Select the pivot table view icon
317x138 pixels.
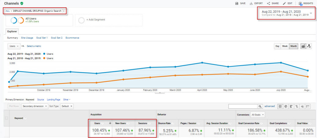(x=308, y=106)
